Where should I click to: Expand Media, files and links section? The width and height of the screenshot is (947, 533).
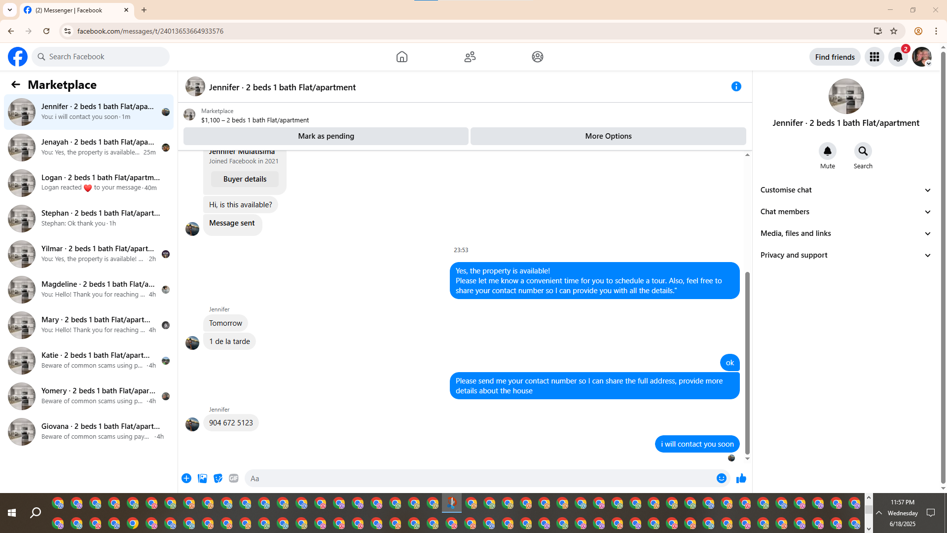845,233
